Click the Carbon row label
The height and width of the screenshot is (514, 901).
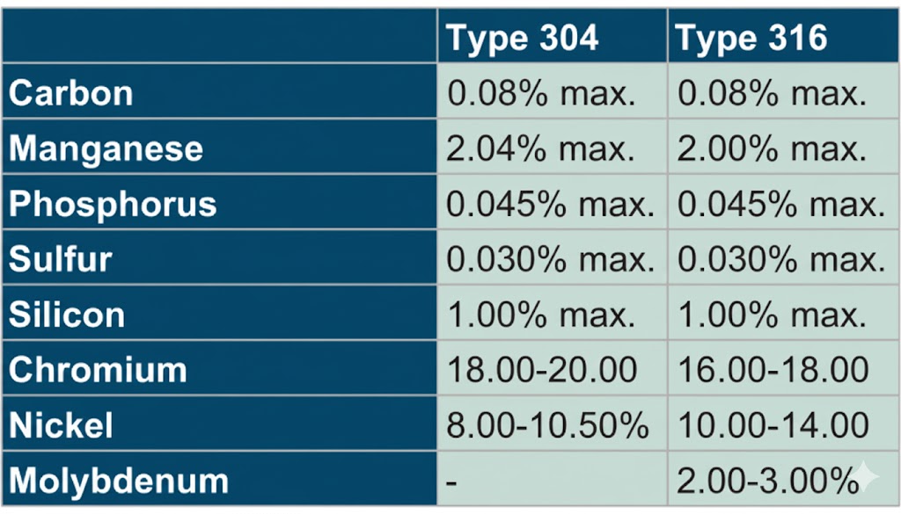pyautogui.click(x=71, y=93)
